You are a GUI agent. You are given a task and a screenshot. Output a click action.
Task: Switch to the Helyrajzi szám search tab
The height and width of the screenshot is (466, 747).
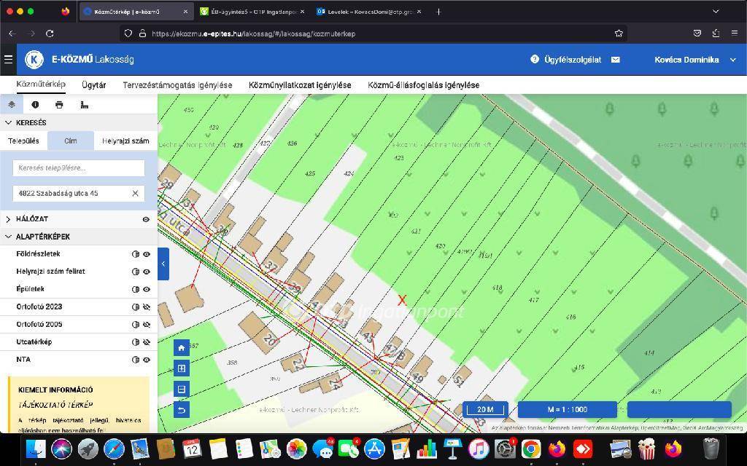[125, 141]
